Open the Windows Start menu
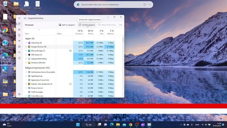Viewport: 227px width, 128px height. tap(78, 125)
